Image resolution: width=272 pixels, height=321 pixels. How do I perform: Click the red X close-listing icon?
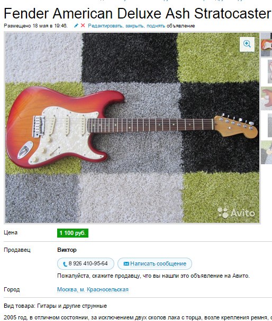[x=83, y=25]
